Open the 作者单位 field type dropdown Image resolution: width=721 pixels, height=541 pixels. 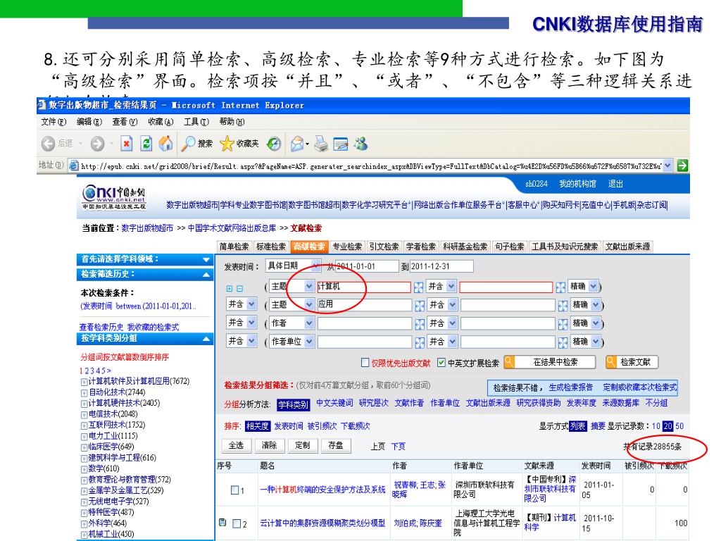pos(310,342)
